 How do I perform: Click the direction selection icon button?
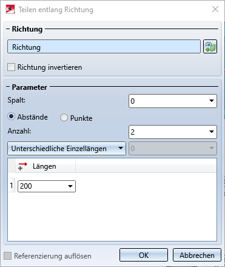click(210, 47)
